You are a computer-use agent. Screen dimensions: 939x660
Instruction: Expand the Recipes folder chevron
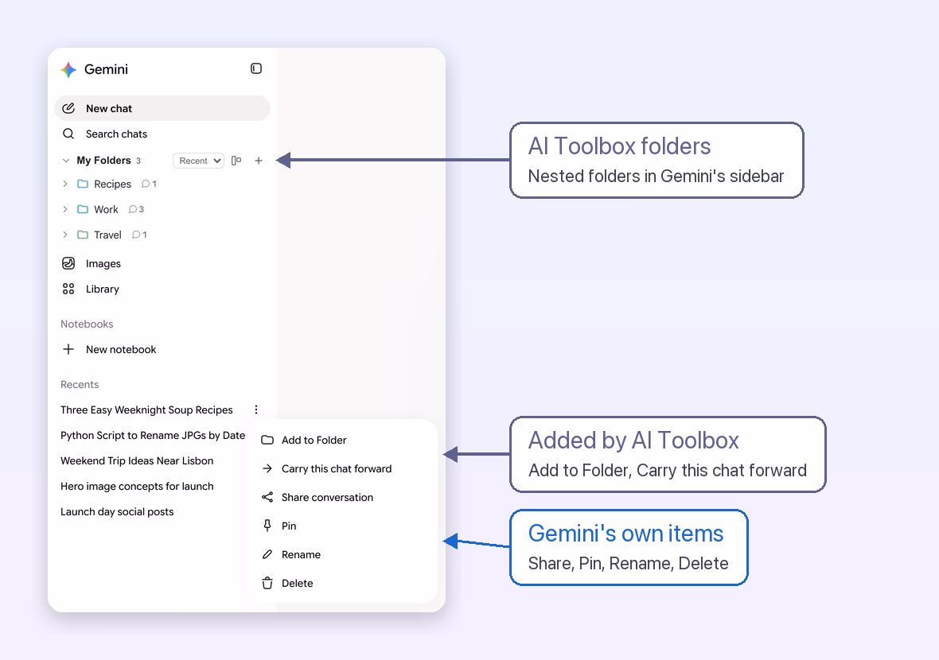[x=65, y=184]
